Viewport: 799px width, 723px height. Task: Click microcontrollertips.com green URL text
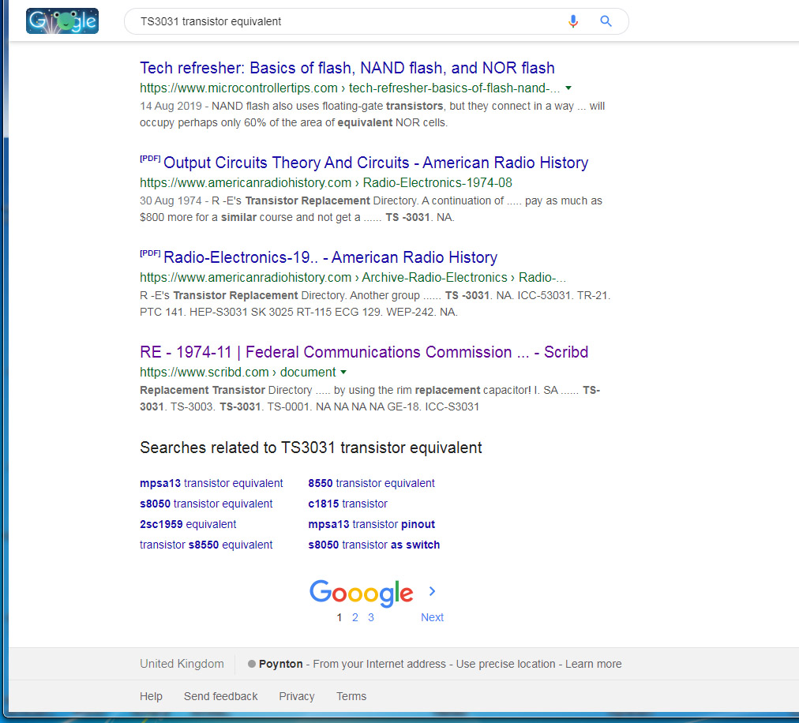(350, 88)
